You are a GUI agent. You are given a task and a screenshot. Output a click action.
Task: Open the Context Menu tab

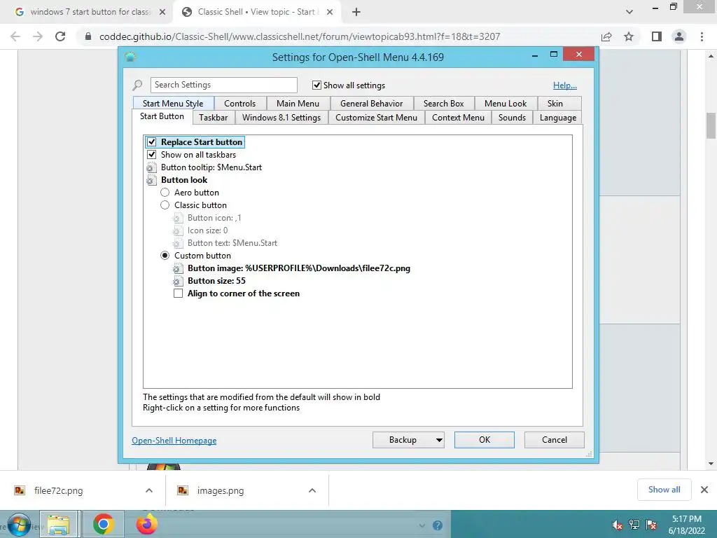click(458, 118)
